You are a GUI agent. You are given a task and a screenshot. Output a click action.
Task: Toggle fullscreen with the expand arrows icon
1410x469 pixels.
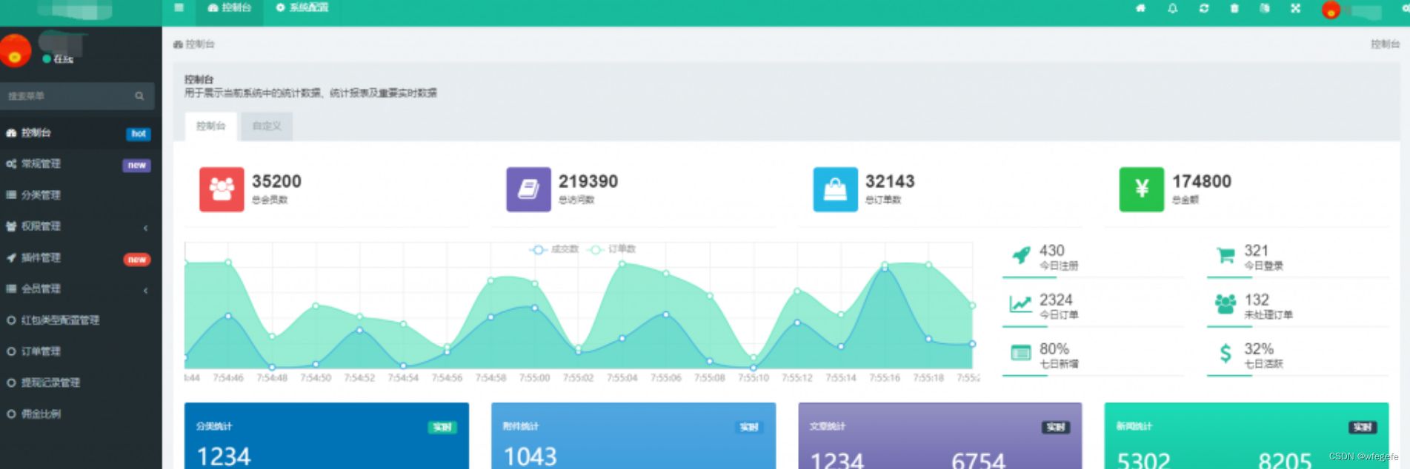[1295, 8]
